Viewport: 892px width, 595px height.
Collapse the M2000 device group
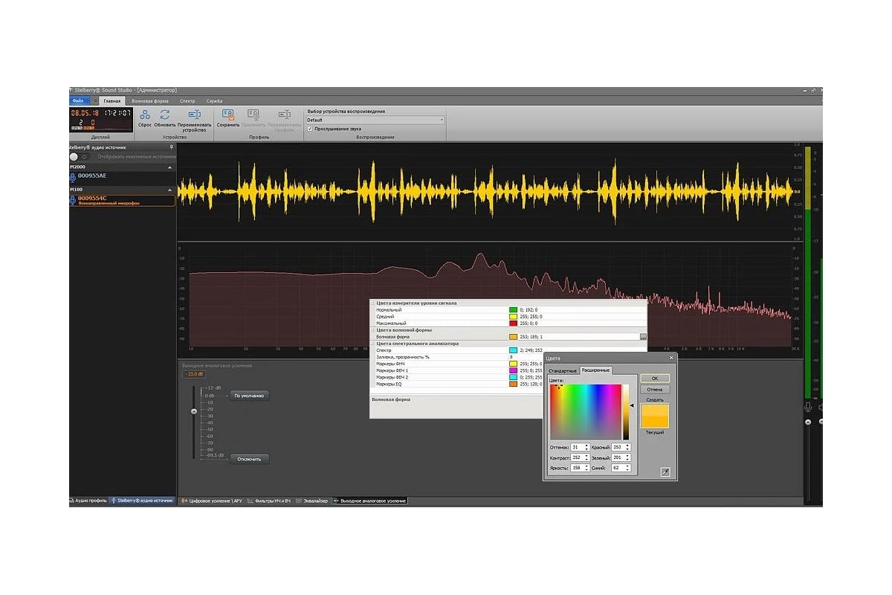click(x=169, y=167)
